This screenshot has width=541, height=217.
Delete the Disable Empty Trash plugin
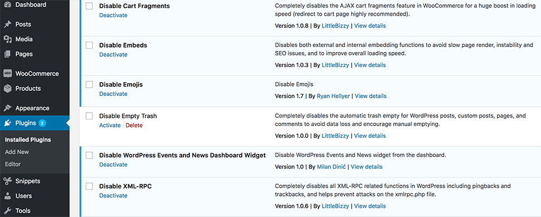134,125
